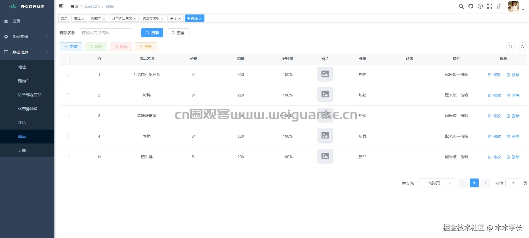Open 评论 in the sidebar
The width and height of the screenshot is (529, 238).
click(x=27, y=123)
